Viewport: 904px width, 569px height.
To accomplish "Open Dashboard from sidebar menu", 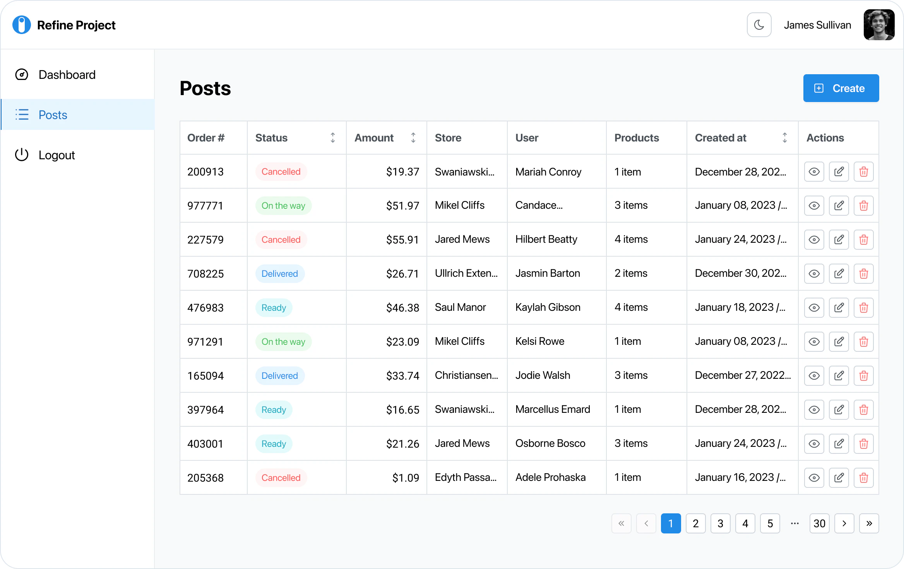I will (67, 75).
